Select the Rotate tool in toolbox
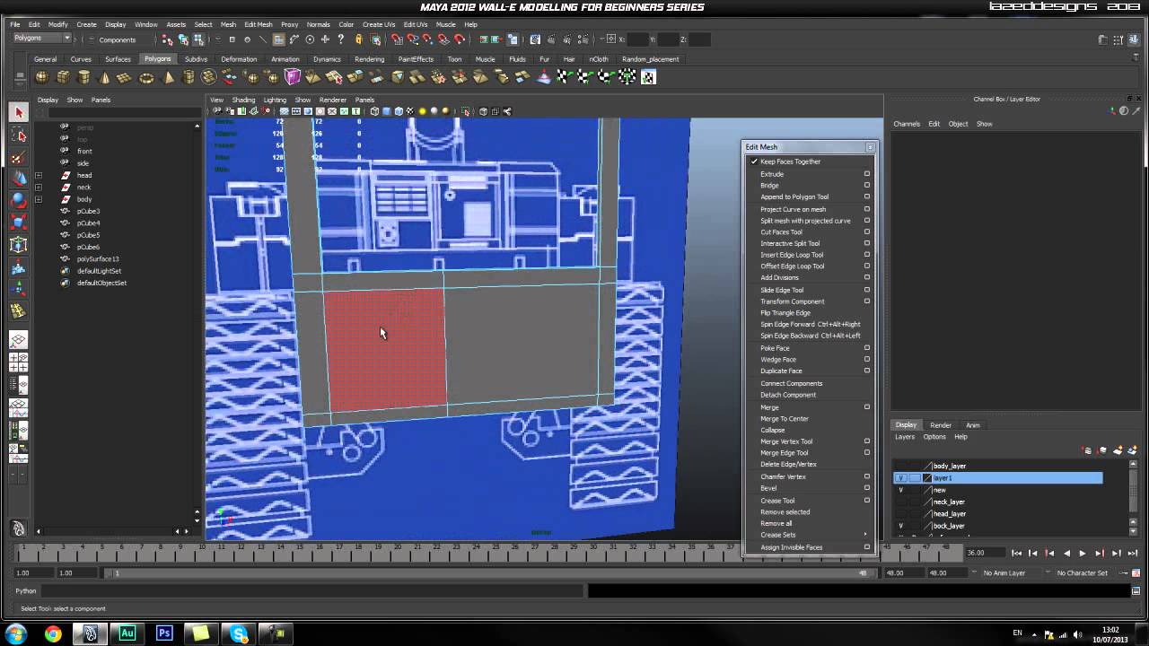1149x646 pixels. click(x=18, y=200)
